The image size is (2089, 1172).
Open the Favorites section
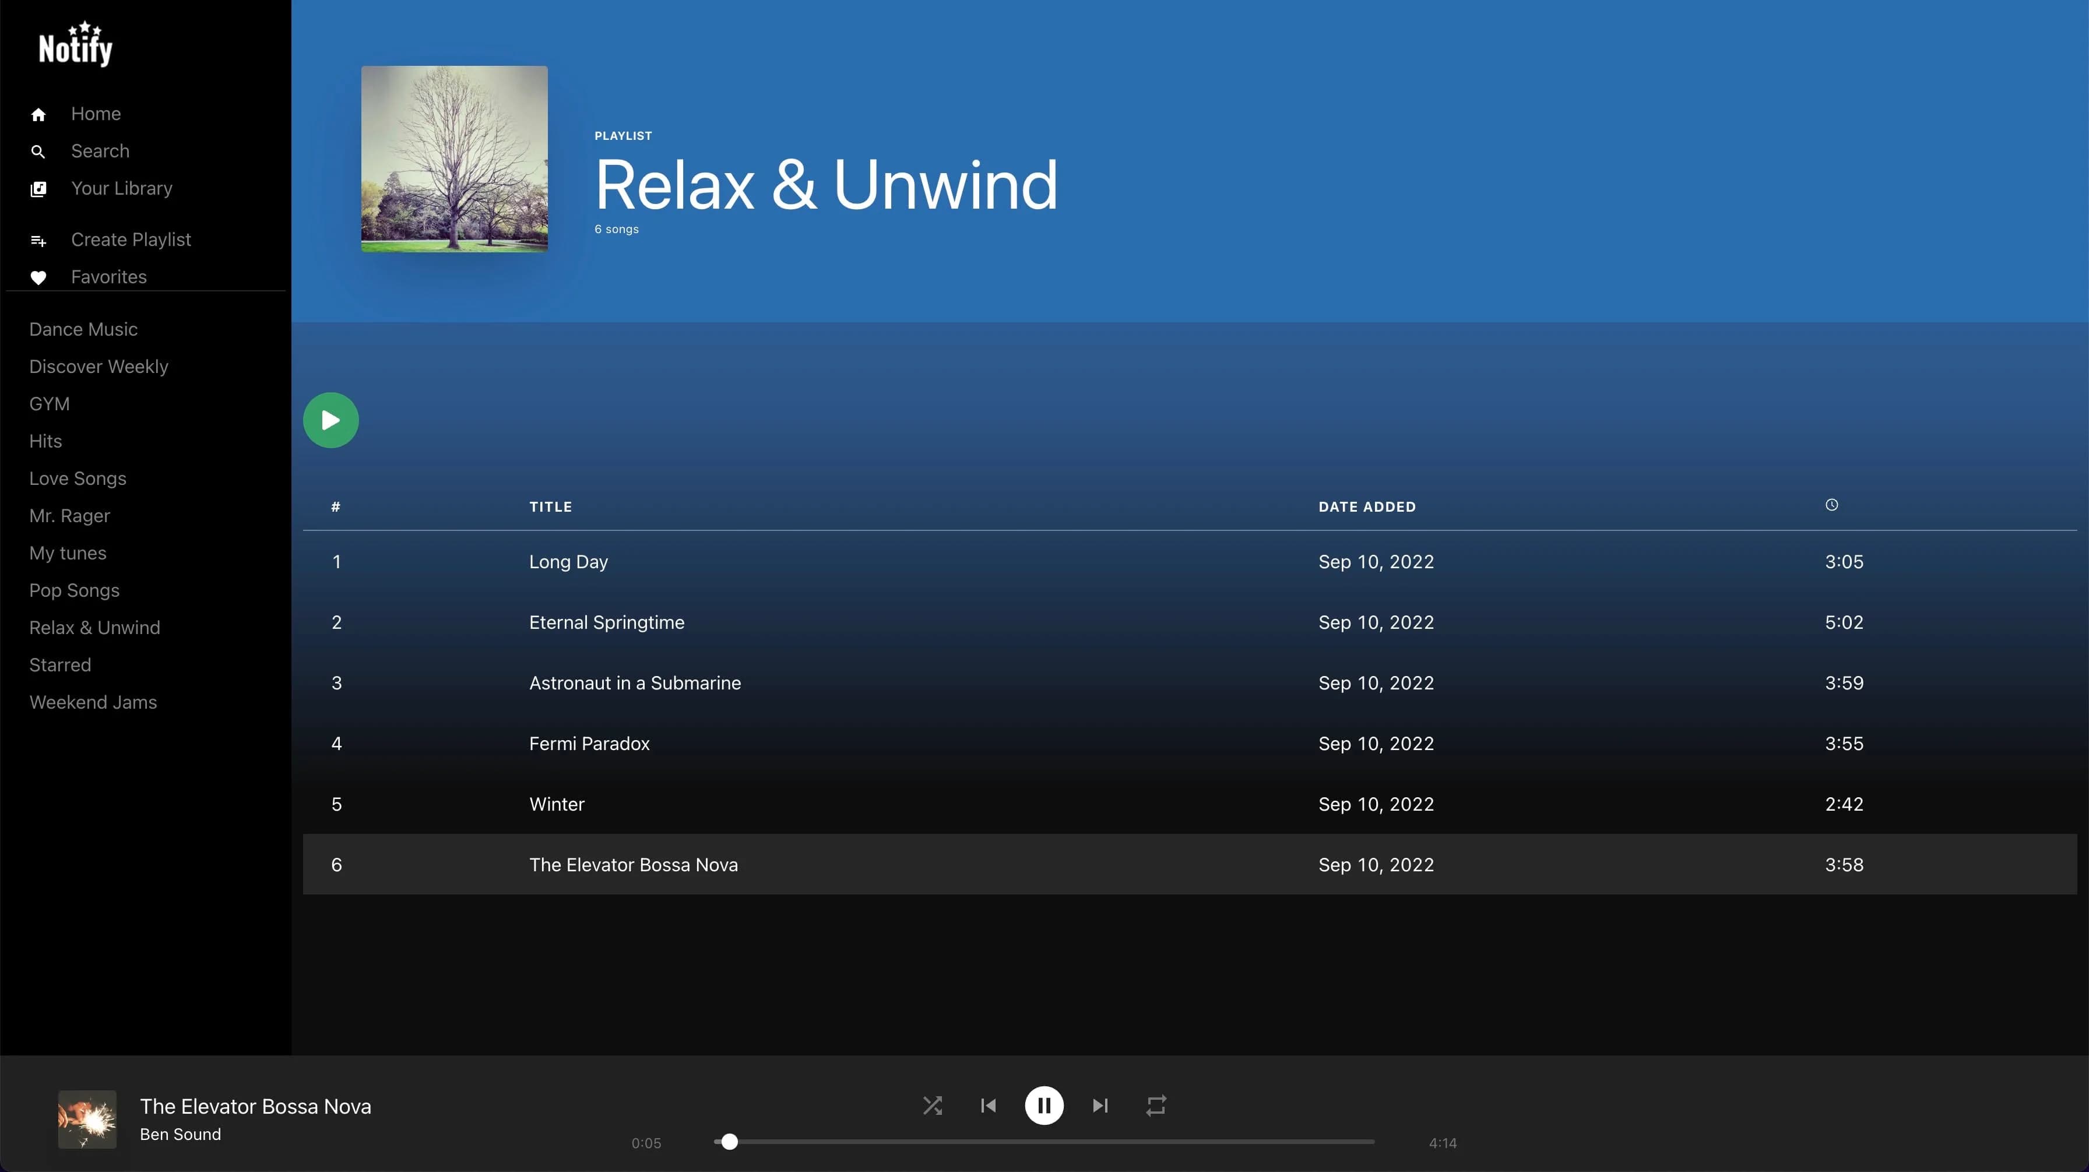[x=109, y=277]
